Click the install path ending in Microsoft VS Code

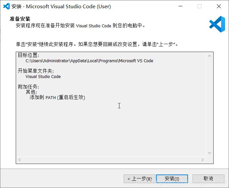(x=89, y=61)
